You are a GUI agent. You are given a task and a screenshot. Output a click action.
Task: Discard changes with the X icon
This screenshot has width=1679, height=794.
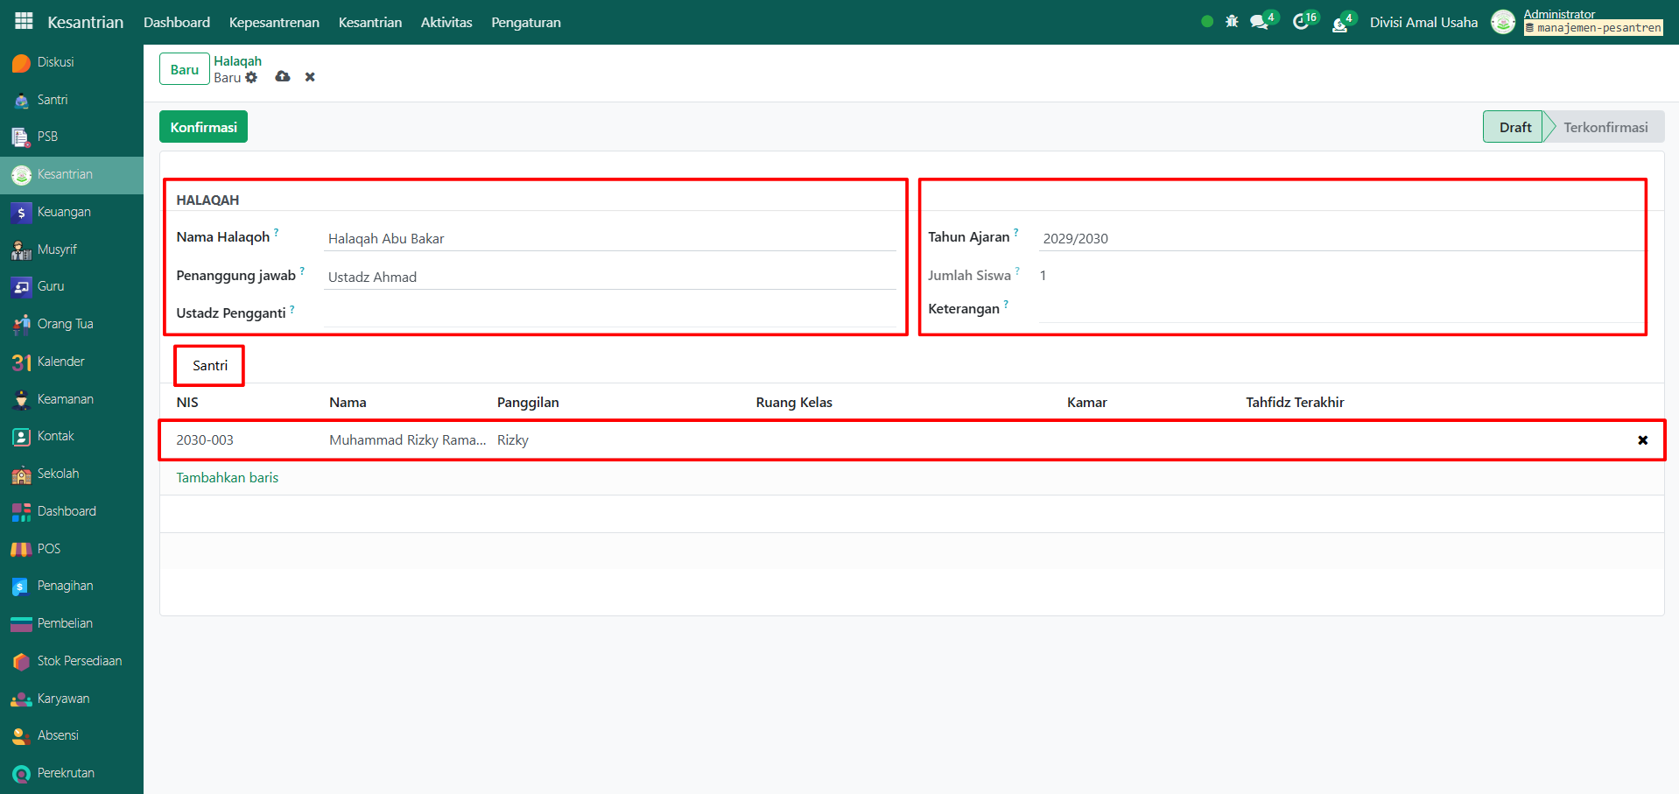pos(310,77)
